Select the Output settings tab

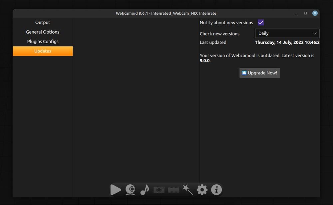(43, 23)
